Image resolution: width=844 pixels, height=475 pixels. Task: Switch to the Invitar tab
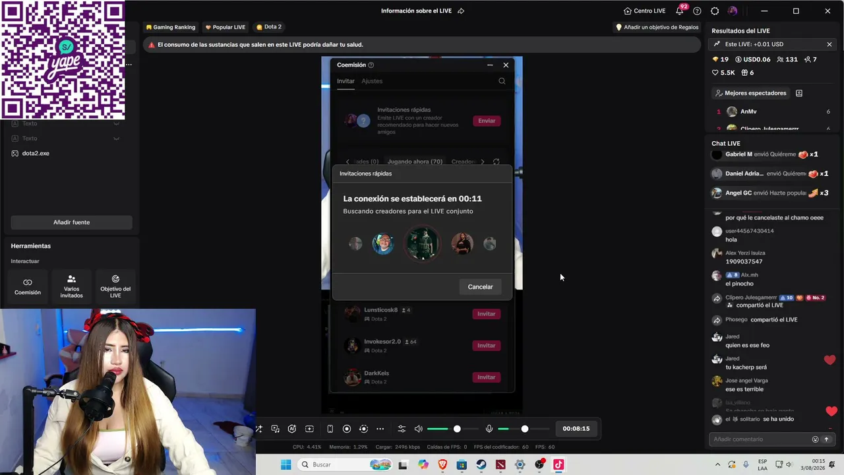[x=346, y=81]
